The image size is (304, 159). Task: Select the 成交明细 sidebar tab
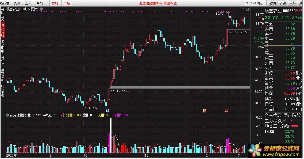tap(3, 46)
